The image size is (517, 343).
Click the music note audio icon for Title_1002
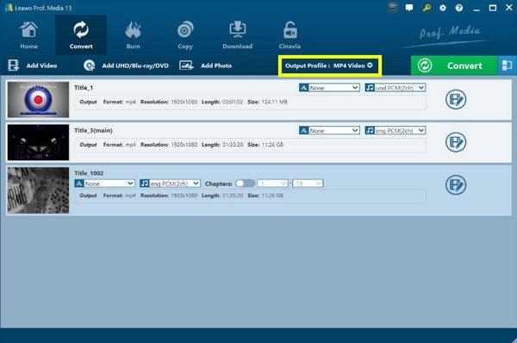click(x=145, y=184)
